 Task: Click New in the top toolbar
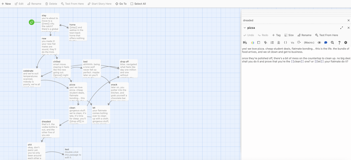click(x=6, y=4)
